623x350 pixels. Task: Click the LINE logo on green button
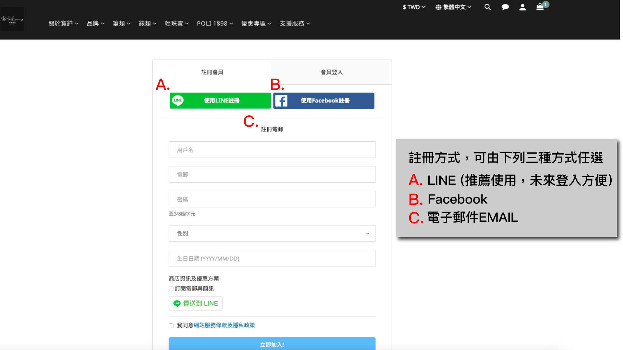[x=178, y=100]
